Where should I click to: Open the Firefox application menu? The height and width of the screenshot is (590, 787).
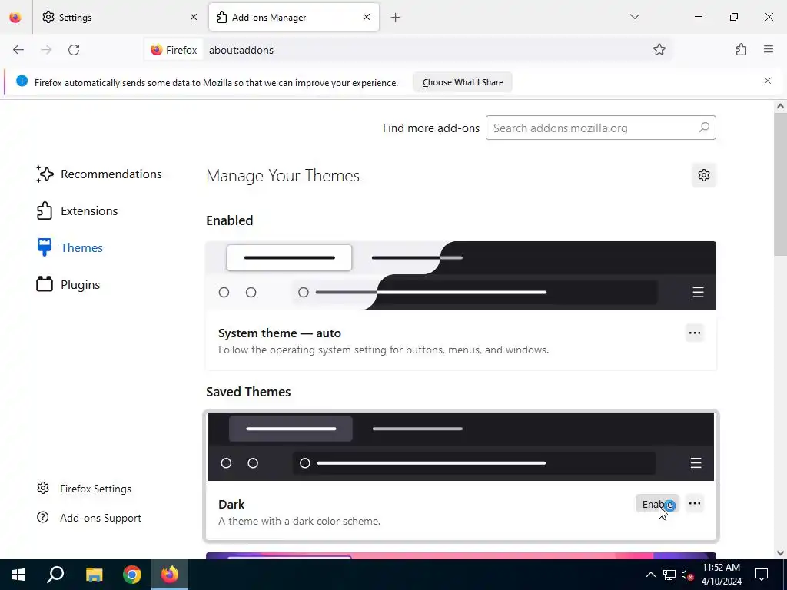(769, 49)
